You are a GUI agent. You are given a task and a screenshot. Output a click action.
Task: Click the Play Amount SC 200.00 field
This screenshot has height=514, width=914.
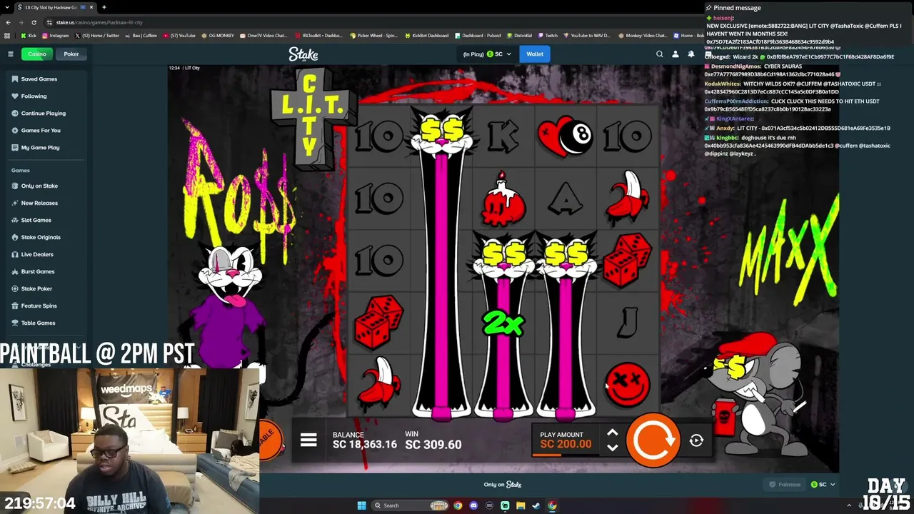click(566, 440)
